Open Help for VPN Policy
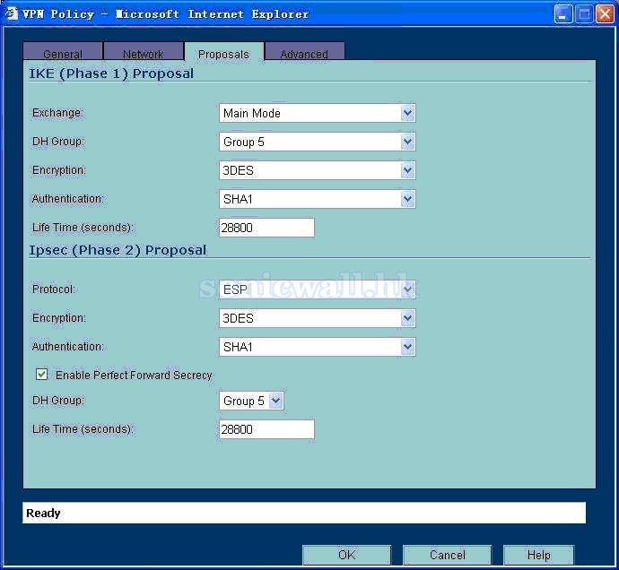This screenshot has width=619, height=570. 538,555
